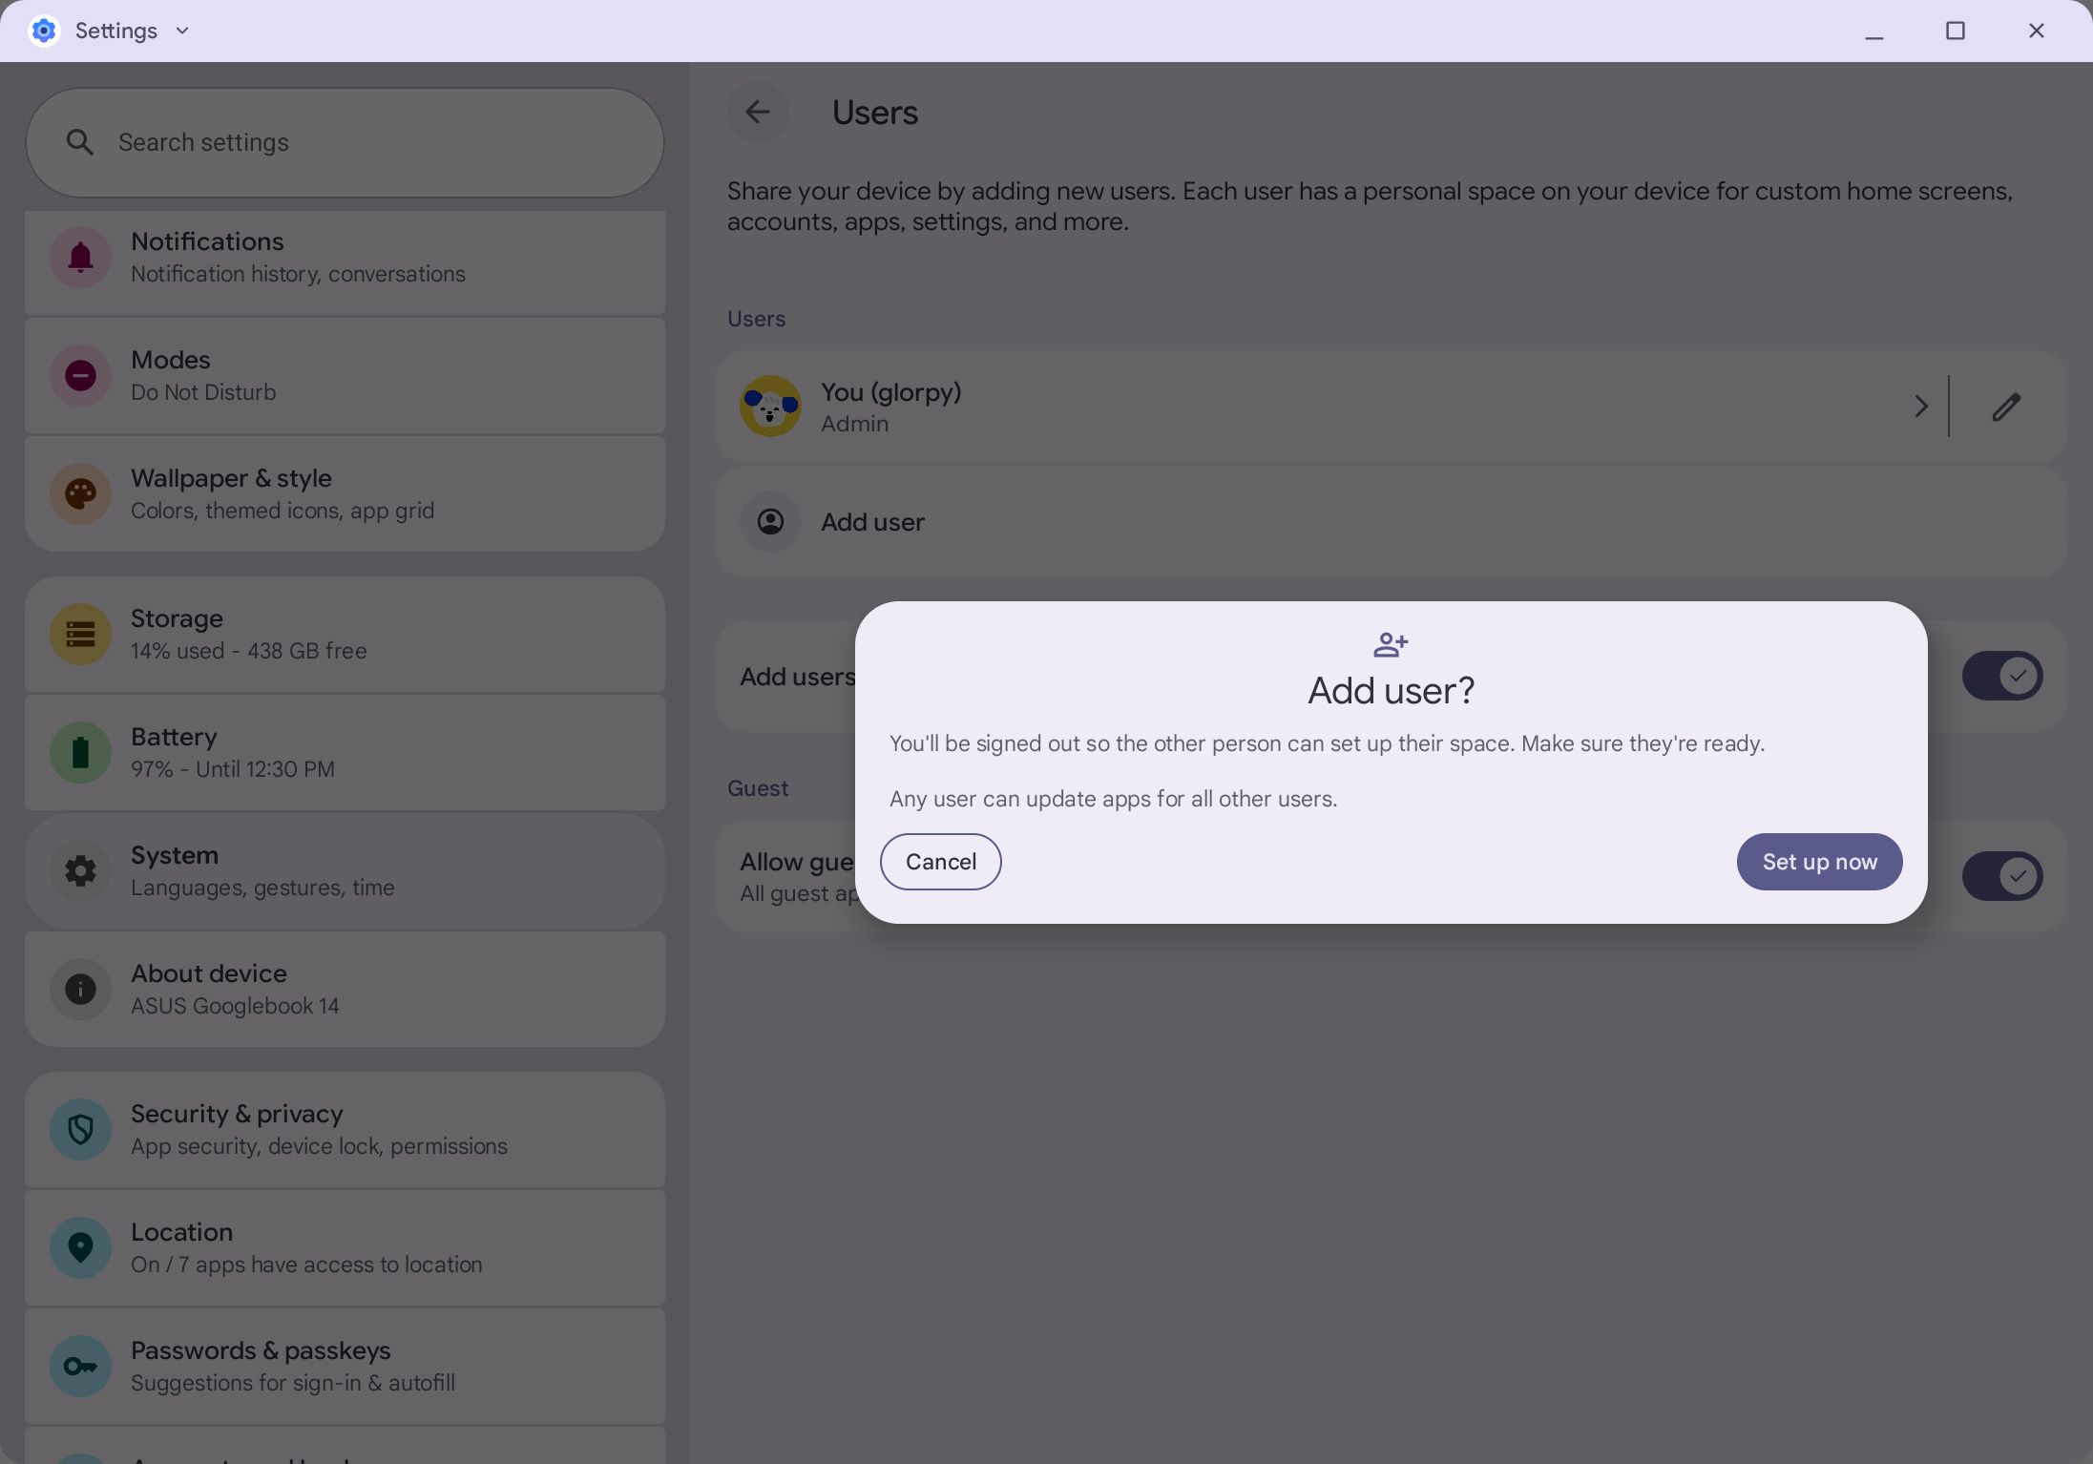Click the Add user person icon

click(770, 521)
